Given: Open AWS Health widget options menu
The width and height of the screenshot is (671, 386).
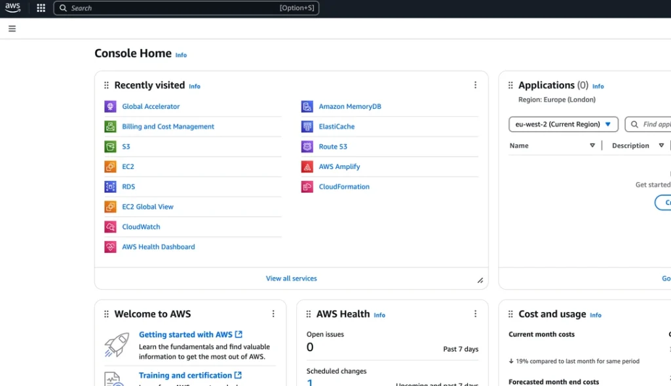Looking at the screenshot, I should coord(475,314).
